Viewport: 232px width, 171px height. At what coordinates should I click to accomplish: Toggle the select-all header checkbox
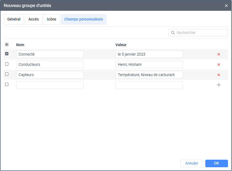point(7,45)
